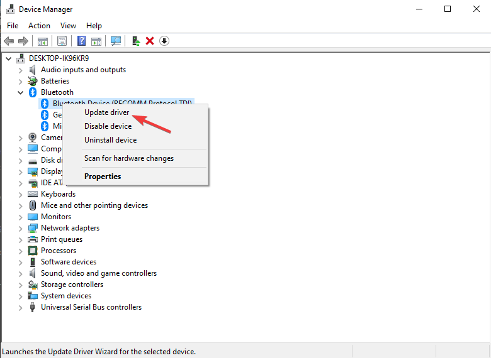
Task: Click the Monitors category icon
Action: [33, 217]
